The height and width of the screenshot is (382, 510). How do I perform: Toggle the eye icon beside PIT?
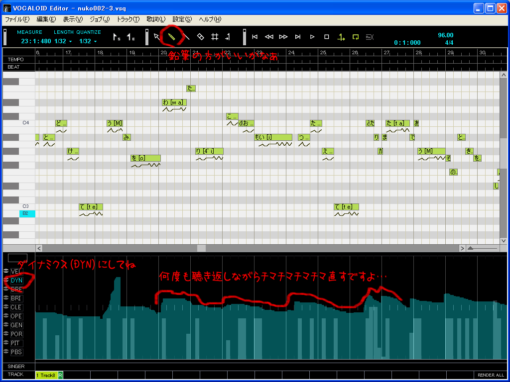click(x=6, y=343)
